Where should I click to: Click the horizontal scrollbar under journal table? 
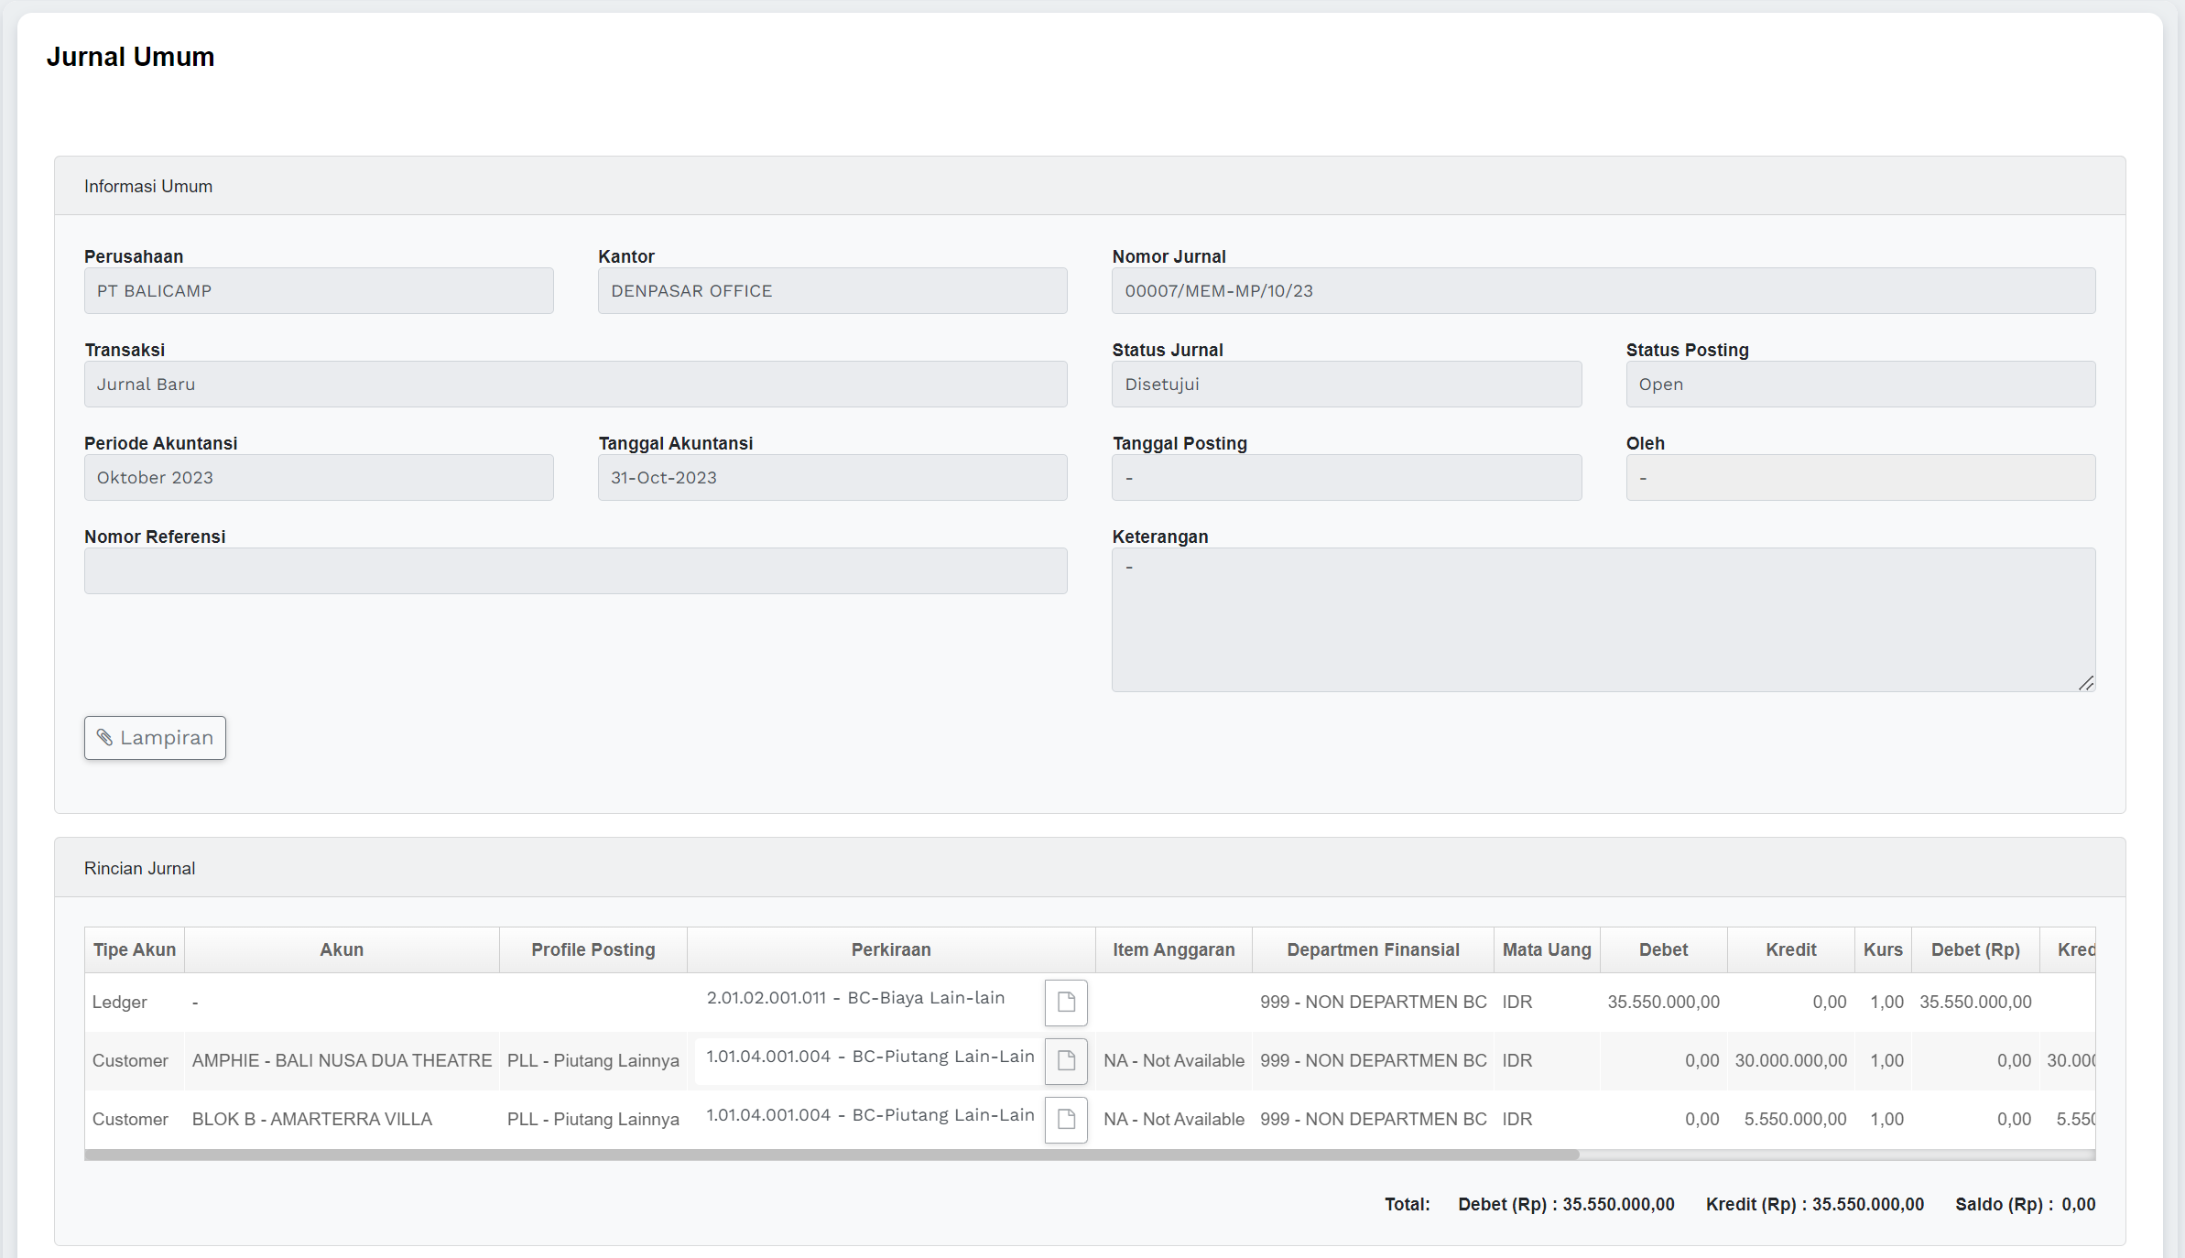pyautogui.click(x=832, y=1155)
